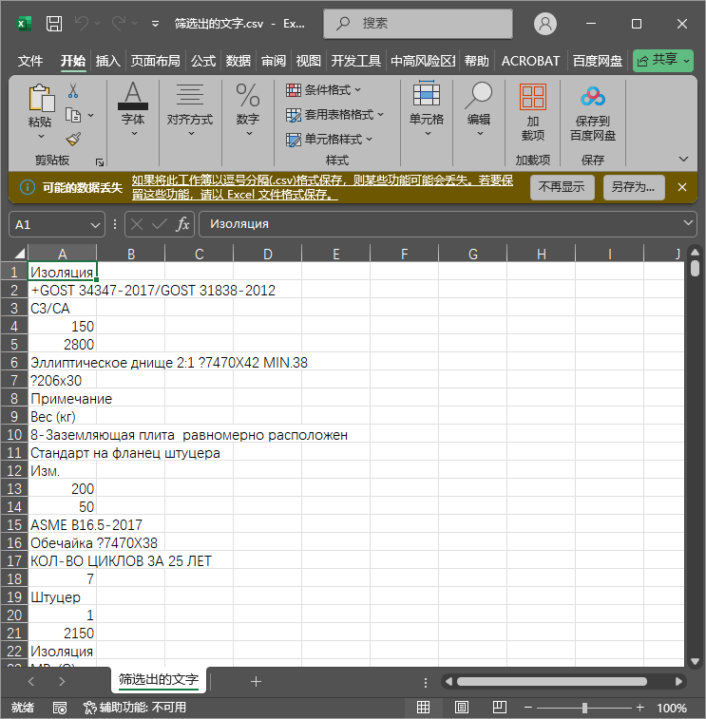This screenshot has width=706, height=719.
Task: Click the Undo arrow icon
Action: click(x=81, y=24)
